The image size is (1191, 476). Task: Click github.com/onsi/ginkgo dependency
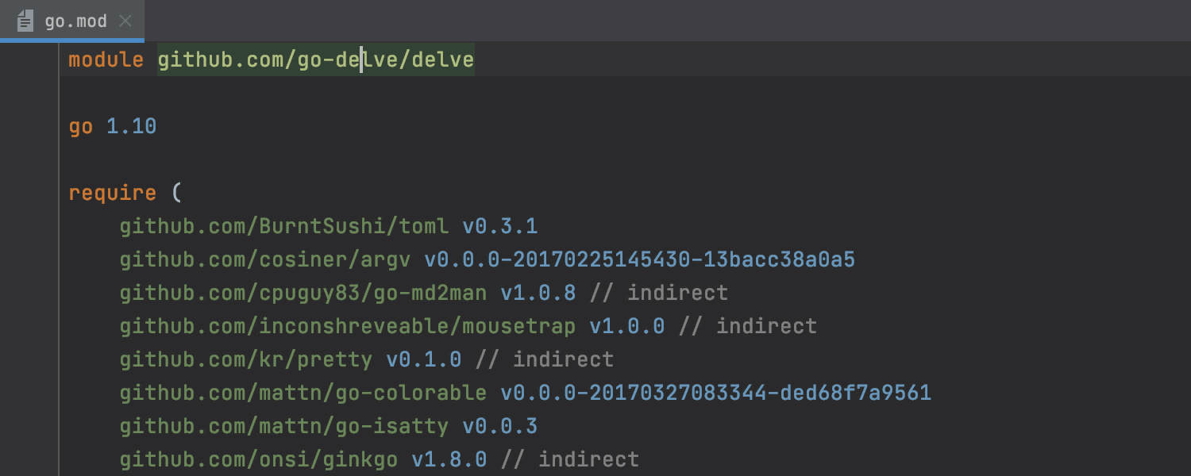click(259, 459)
